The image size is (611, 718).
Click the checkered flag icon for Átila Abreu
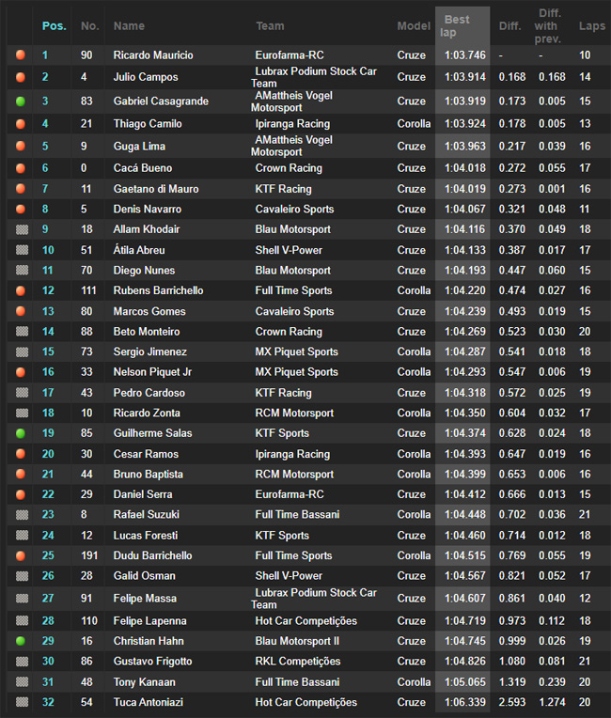(x=22, y=250)
